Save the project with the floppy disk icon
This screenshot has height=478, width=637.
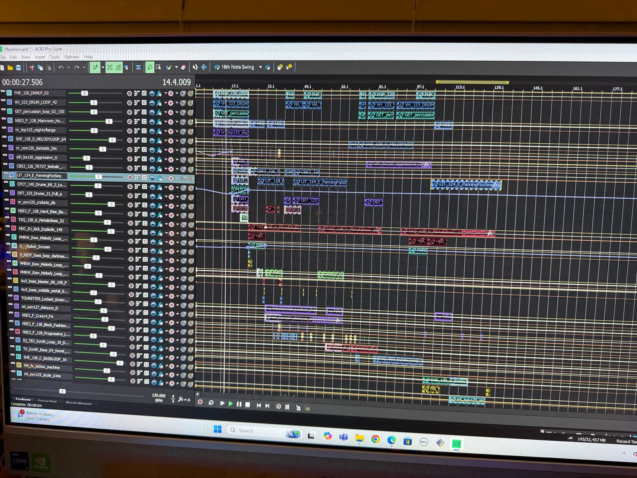[18, 68]
